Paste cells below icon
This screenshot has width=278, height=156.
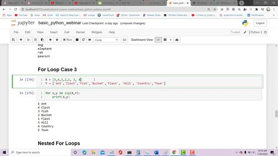pyautogui.click(x=43, y=40)
